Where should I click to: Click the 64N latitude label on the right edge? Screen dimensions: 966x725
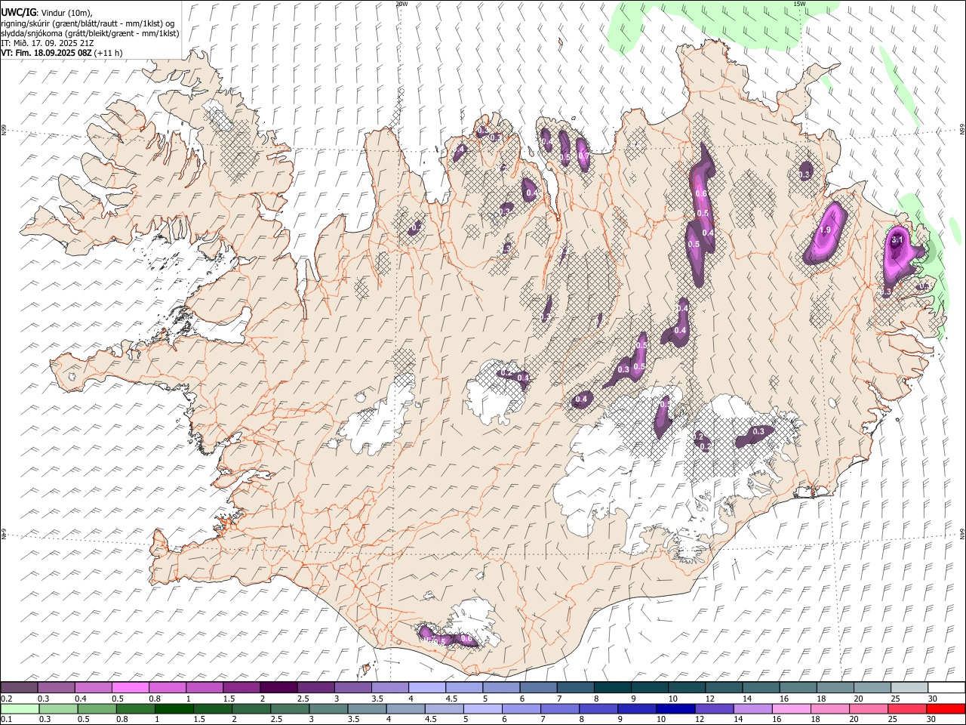(962, 533)
